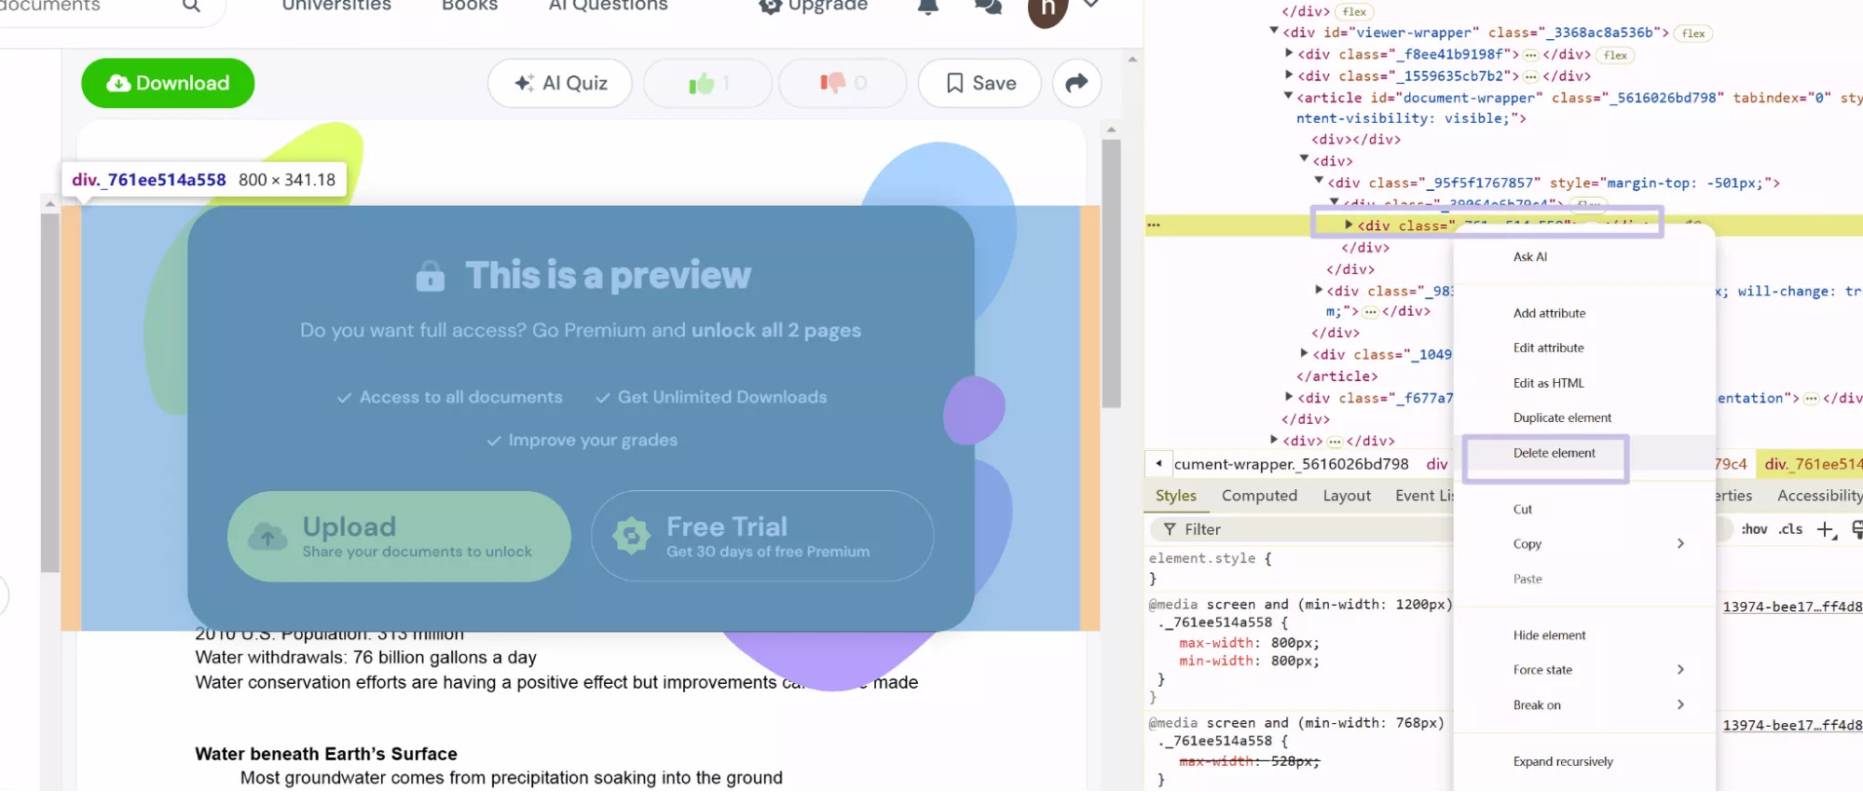Switch to the Computed tab
Image resolution: width=1863 pixels, height=792 pixels.
[1259, 496]
